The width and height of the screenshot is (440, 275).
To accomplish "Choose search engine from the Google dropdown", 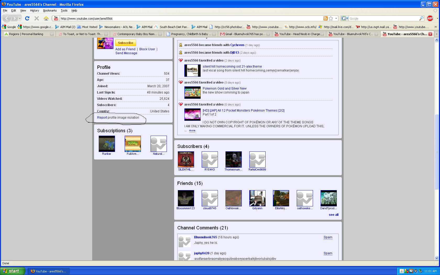I will 345,18.
